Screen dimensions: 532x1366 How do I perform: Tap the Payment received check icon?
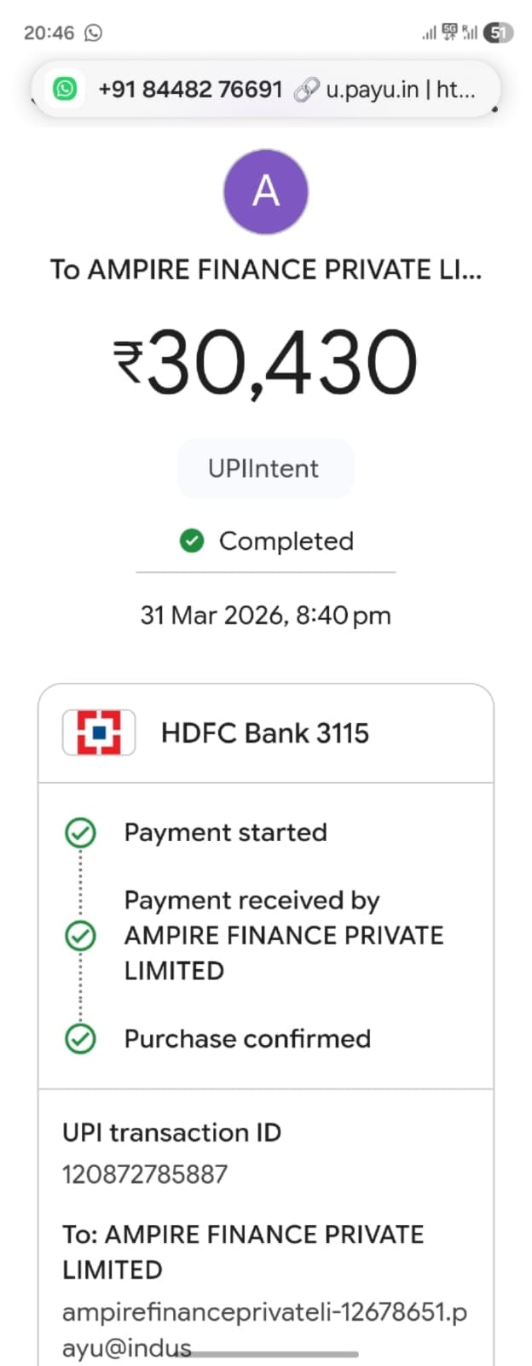pyautogui.click(x=80, y=936)
